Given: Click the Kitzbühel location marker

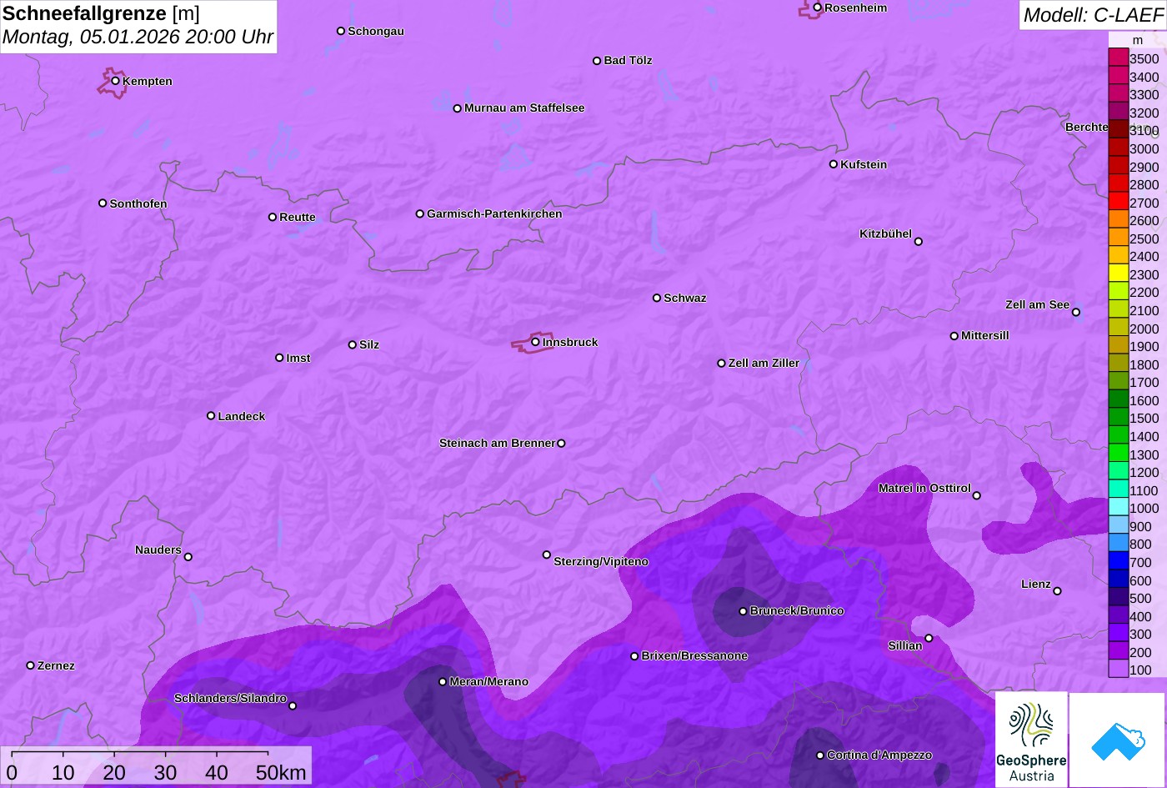Looking at the screenshot, I should pyautogui.click(x=919, y=242).
